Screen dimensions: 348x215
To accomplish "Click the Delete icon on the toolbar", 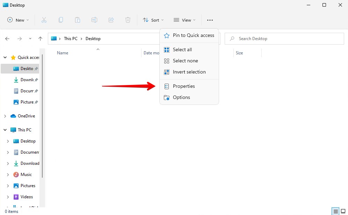I will (x=128, y=20).
